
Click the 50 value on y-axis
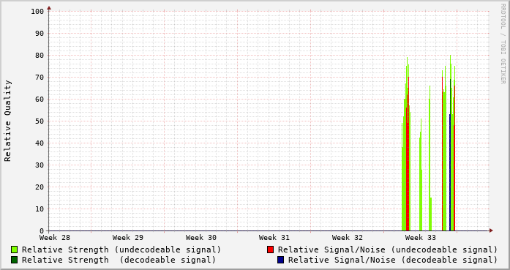pyautogui.click(x=40, y=121)
